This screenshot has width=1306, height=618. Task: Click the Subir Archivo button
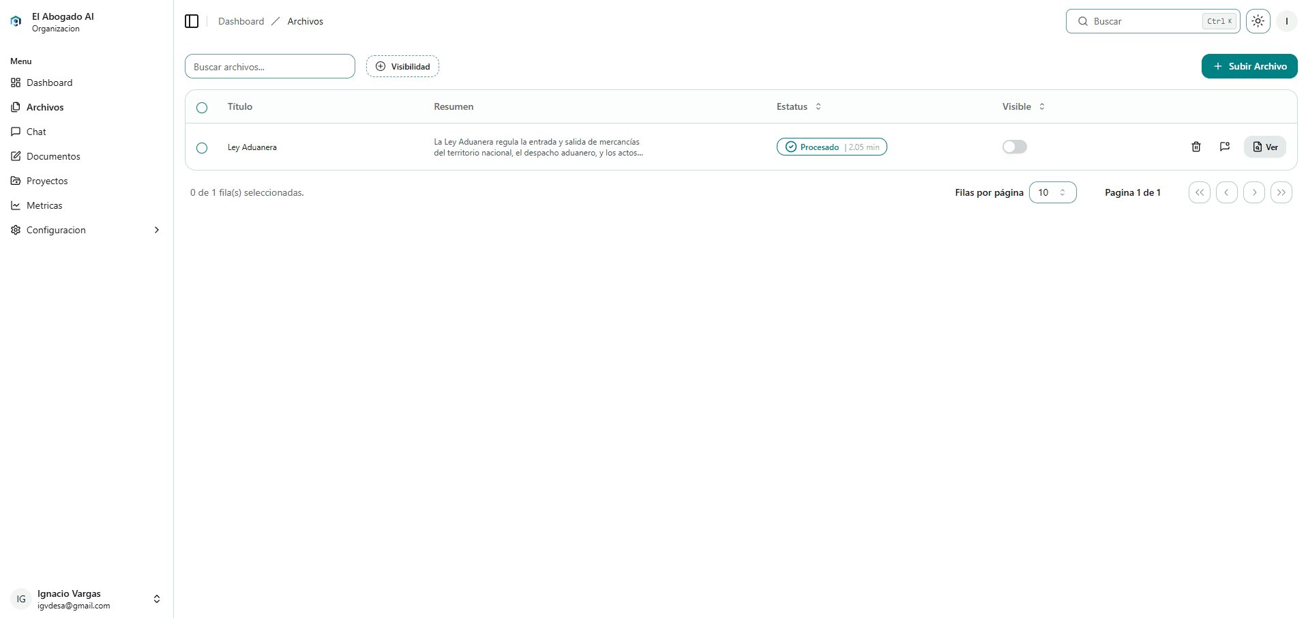pos(1249,66)
